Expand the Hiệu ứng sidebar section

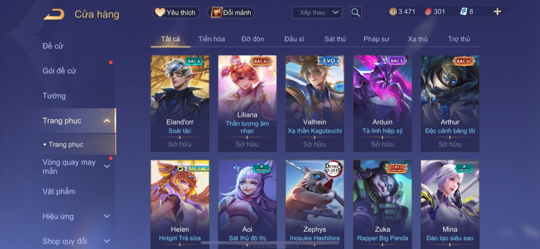click(107, 216)
